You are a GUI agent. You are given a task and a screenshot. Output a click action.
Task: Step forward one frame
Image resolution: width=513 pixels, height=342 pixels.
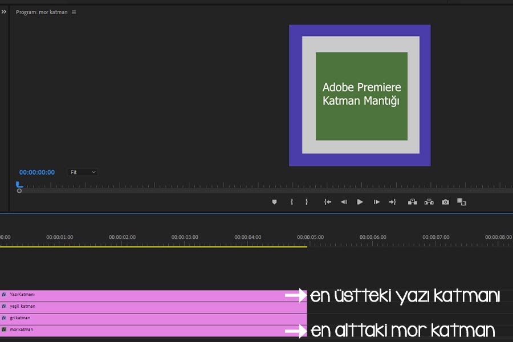pyautogui.click(x=376, y=202)
